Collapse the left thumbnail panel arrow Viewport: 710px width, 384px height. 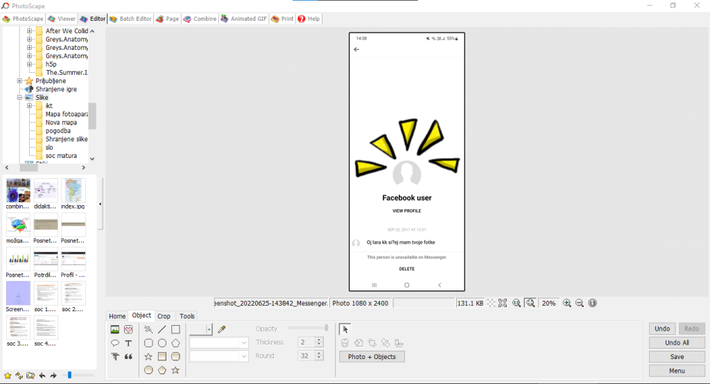(x=100, y=204)
